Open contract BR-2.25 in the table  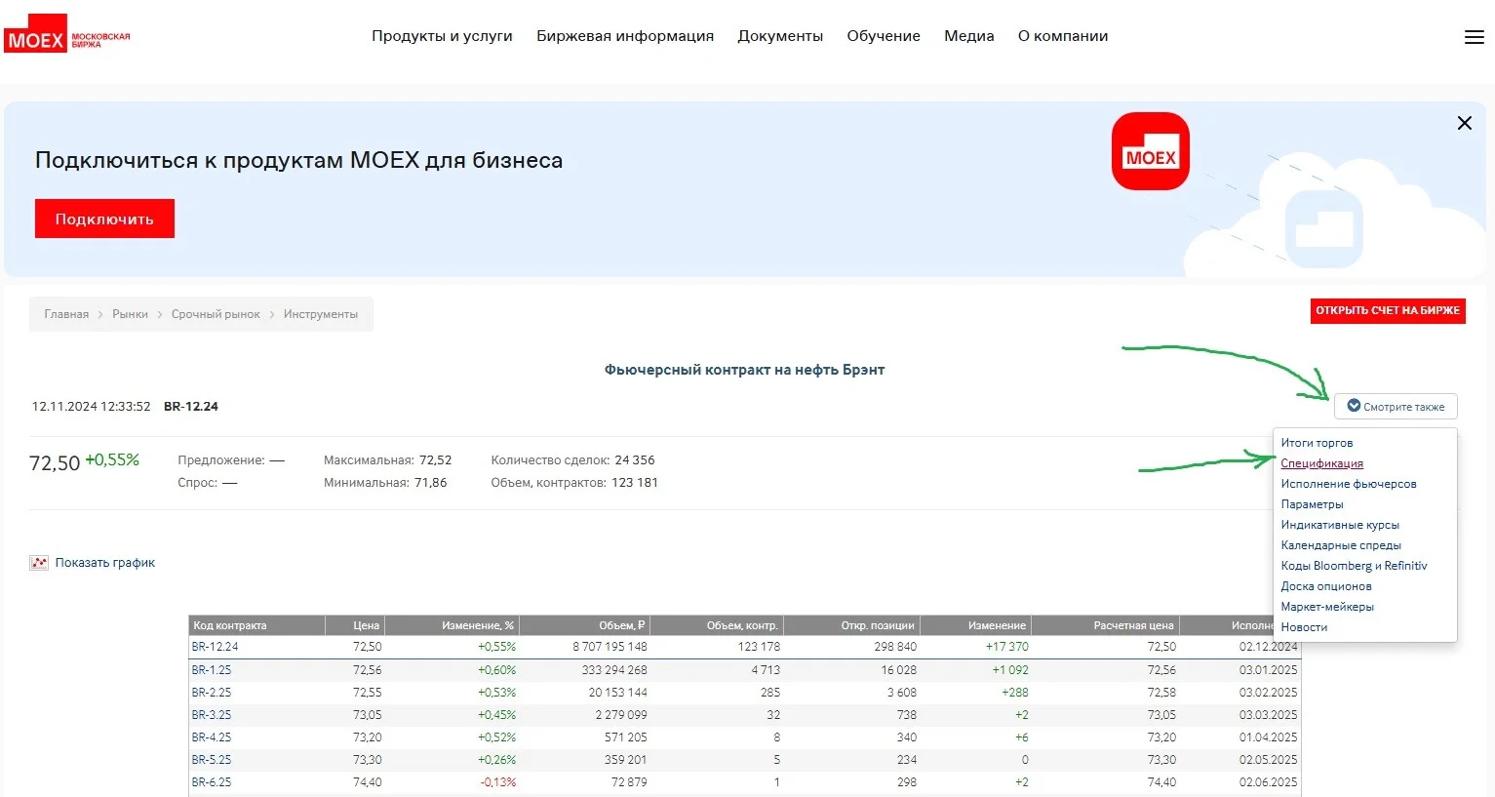click(212, 693)
